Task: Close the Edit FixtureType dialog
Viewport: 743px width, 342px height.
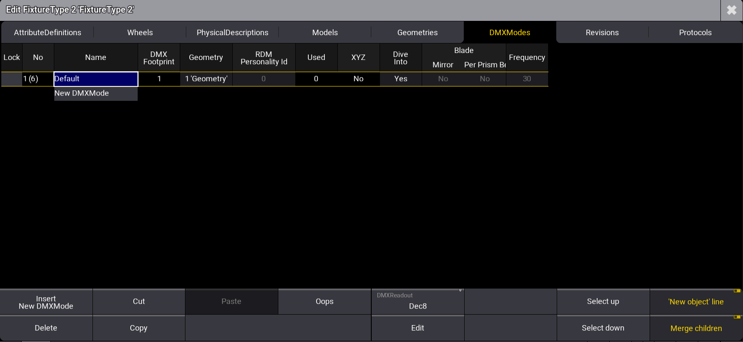Action: [732, 10]
